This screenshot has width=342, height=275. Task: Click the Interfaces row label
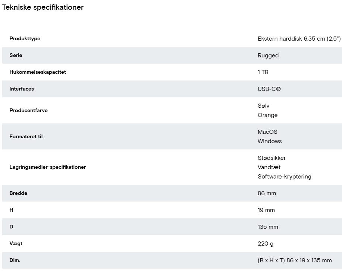click(x=22, y=89)
